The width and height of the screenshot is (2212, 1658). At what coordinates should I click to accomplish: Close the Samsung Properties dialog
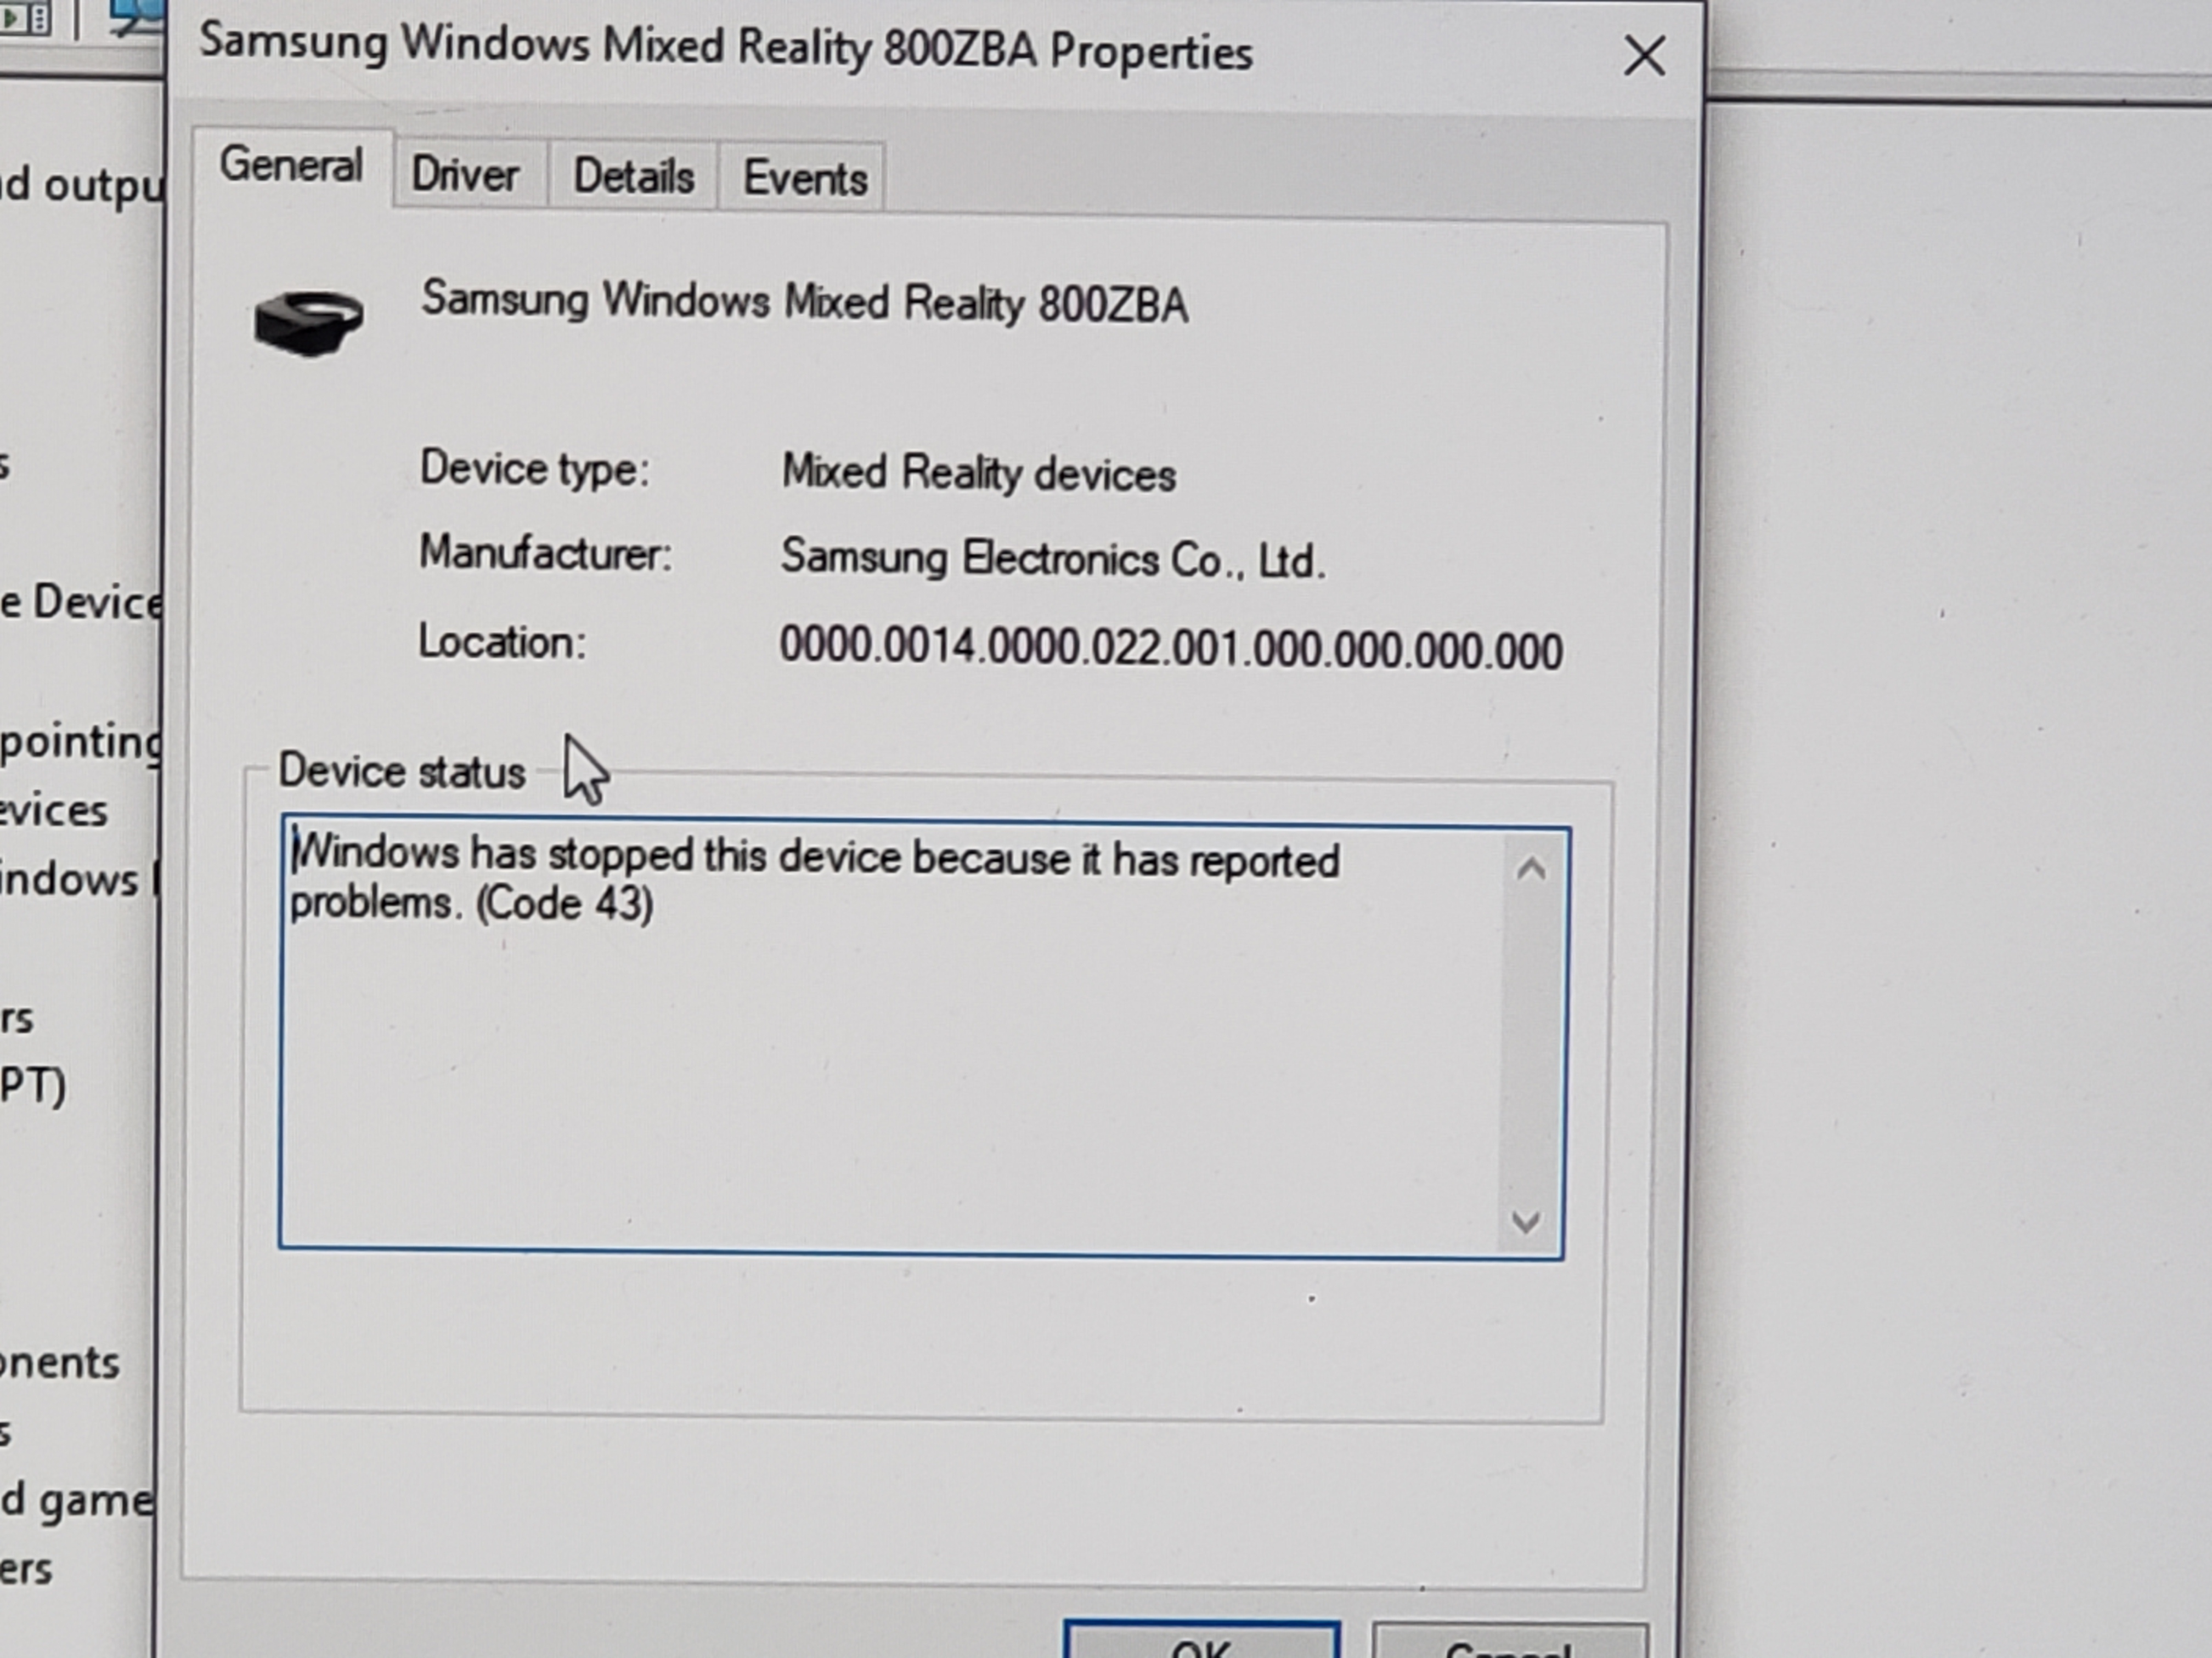(x=1644, y=56)
